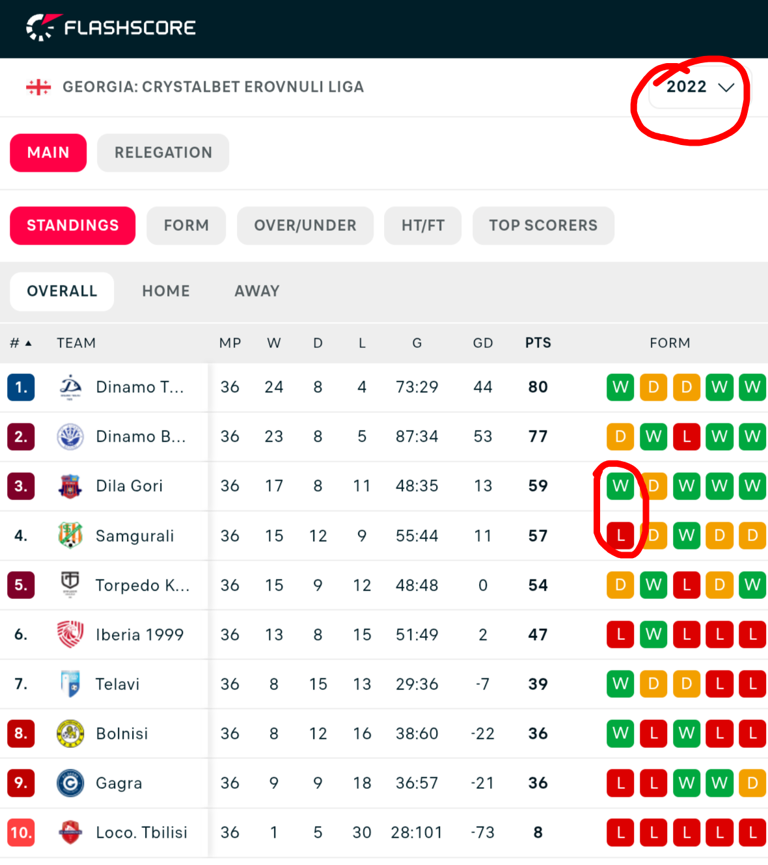Click the Georgia flag icon
Image resolution: width=768 pixels, height=865 pixels.
38,87
